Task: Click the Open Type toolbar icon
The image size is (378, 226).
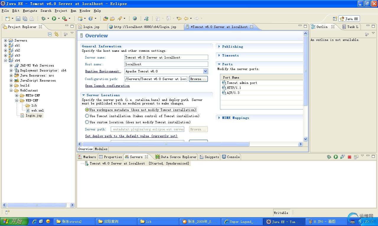Action: [x=105, y=19]
